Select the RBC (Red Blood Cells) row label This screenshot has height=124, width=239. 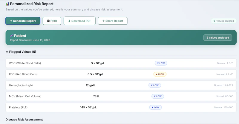[x=23, y=74]
